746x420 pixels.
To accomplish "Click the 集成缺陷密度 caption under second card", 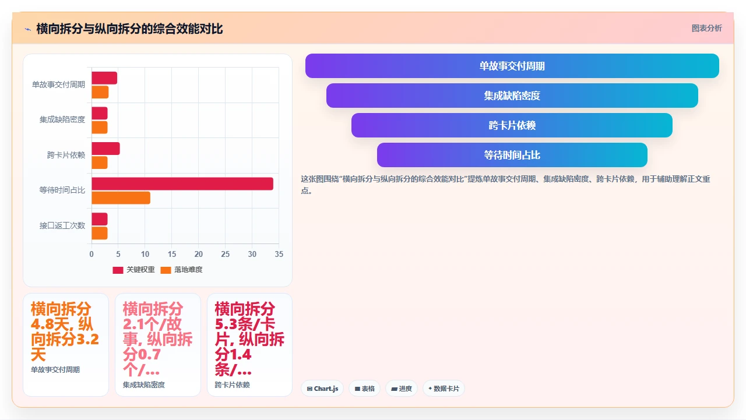I will [x=144, y=385].
